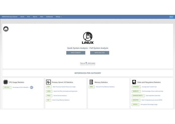Click the RT real-time badge

pos(31,87)
